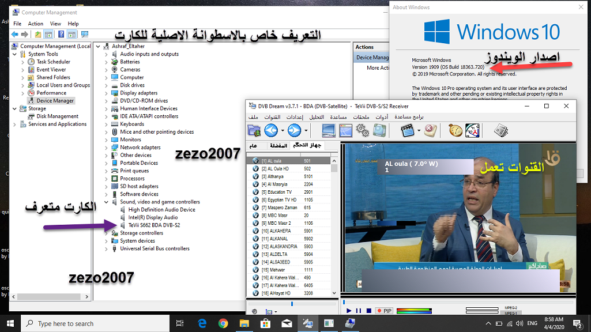Open the action center notification icon
This screenshot has height=332, width=591.
[x=577, y=323]
